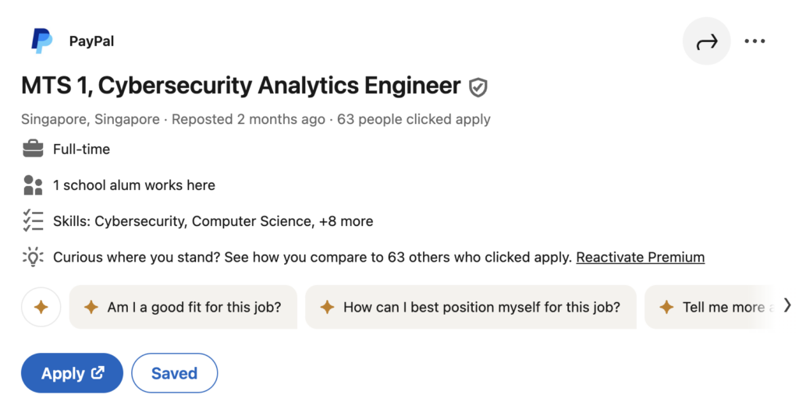The image size is (799, 405).
Task: Click the verified shield badge icon
Action: [x=478, y=87]
